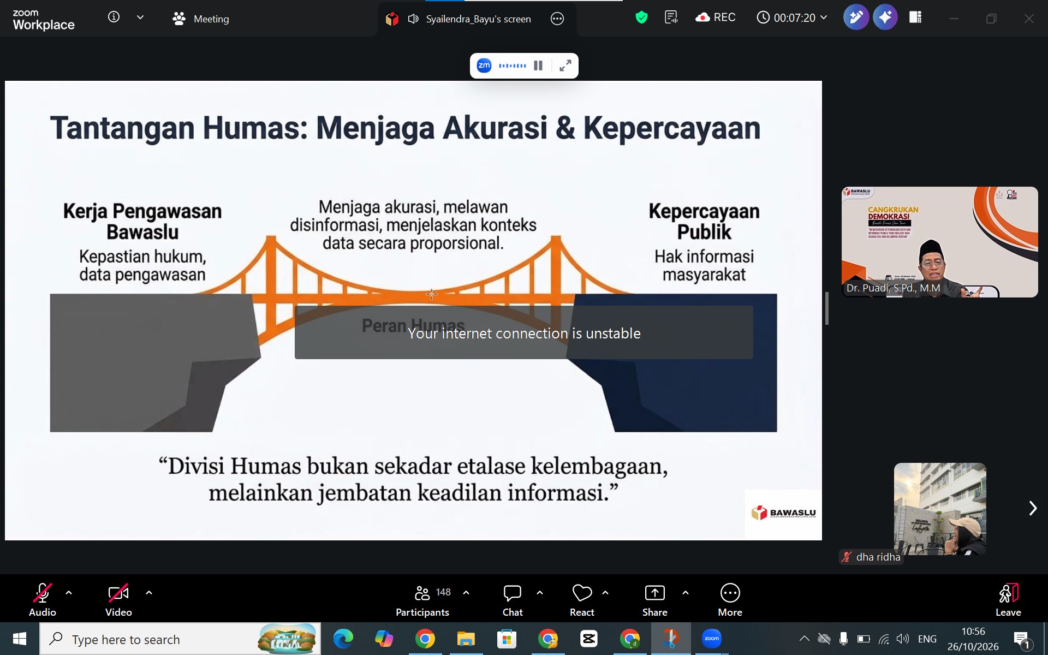Viewport: 1048px width, 655px height.
Task: Open Microsoft Edge from taskbar
Action: pyautogui.click(x=343, y=639)
